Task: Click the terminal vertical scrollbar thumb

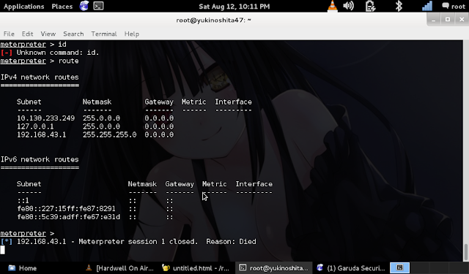Action: click(x=466, y=252)
